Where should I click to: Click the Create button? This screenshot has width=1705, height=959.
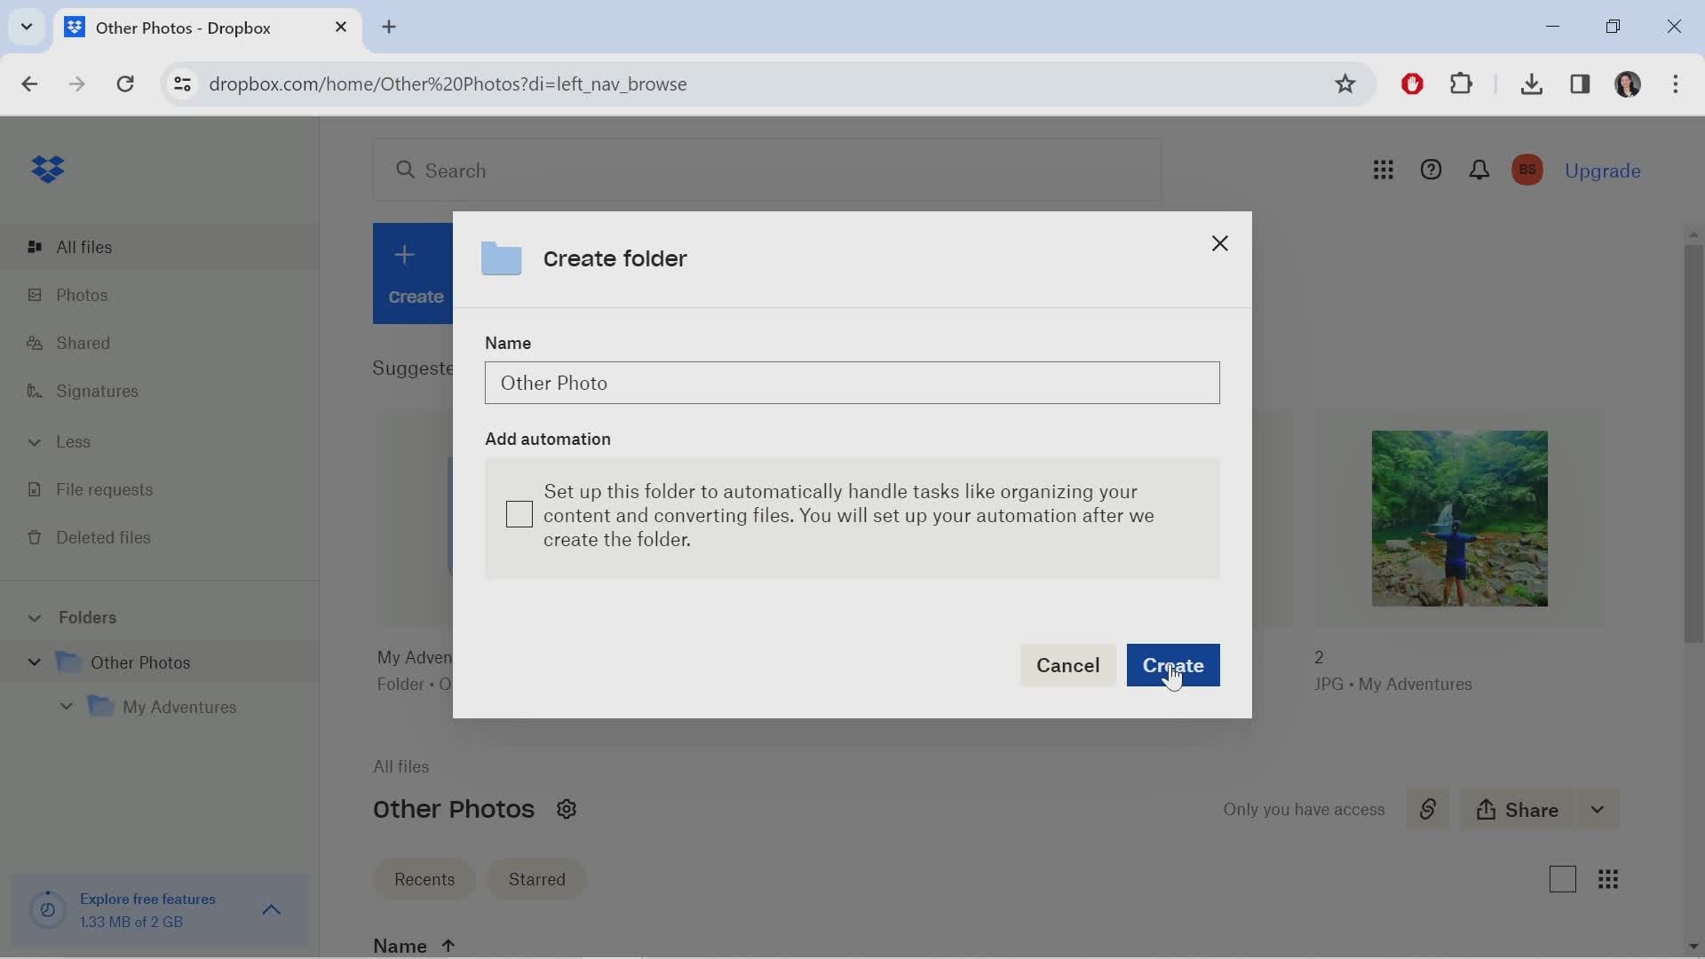(x=1172, y=665)
